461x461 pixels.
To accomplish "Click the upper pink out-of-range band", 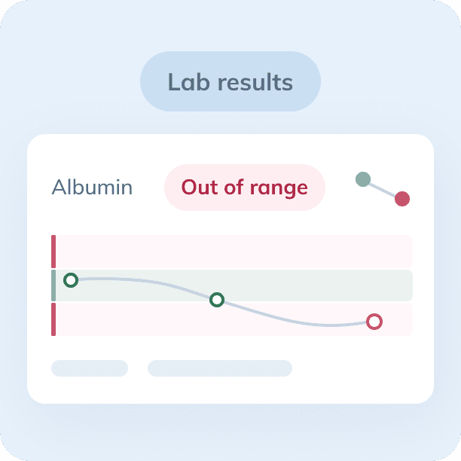I will coord(234,251).
